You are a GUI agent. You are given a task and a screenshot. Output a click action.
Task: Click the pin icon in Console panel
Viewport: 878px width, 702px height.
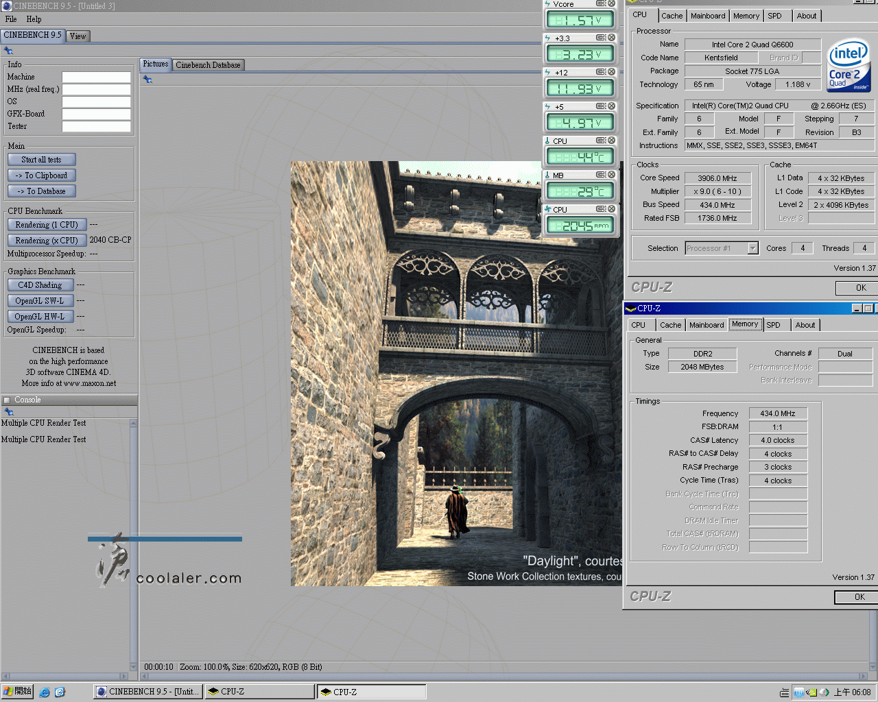click(x=9, y=412)
